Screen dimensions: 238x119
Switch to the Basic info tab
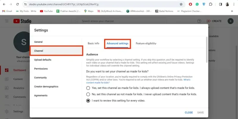point(93,43)
